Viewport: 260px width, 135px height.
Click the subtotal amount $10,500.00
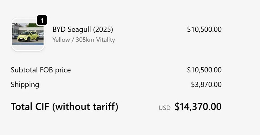click(204, 70)
